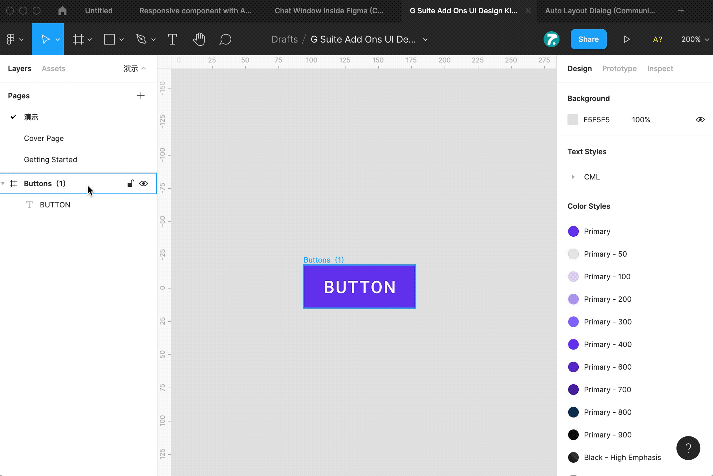Select the Text tool
Viewport: 713px width, 476px height.
(x=172, y=39)
